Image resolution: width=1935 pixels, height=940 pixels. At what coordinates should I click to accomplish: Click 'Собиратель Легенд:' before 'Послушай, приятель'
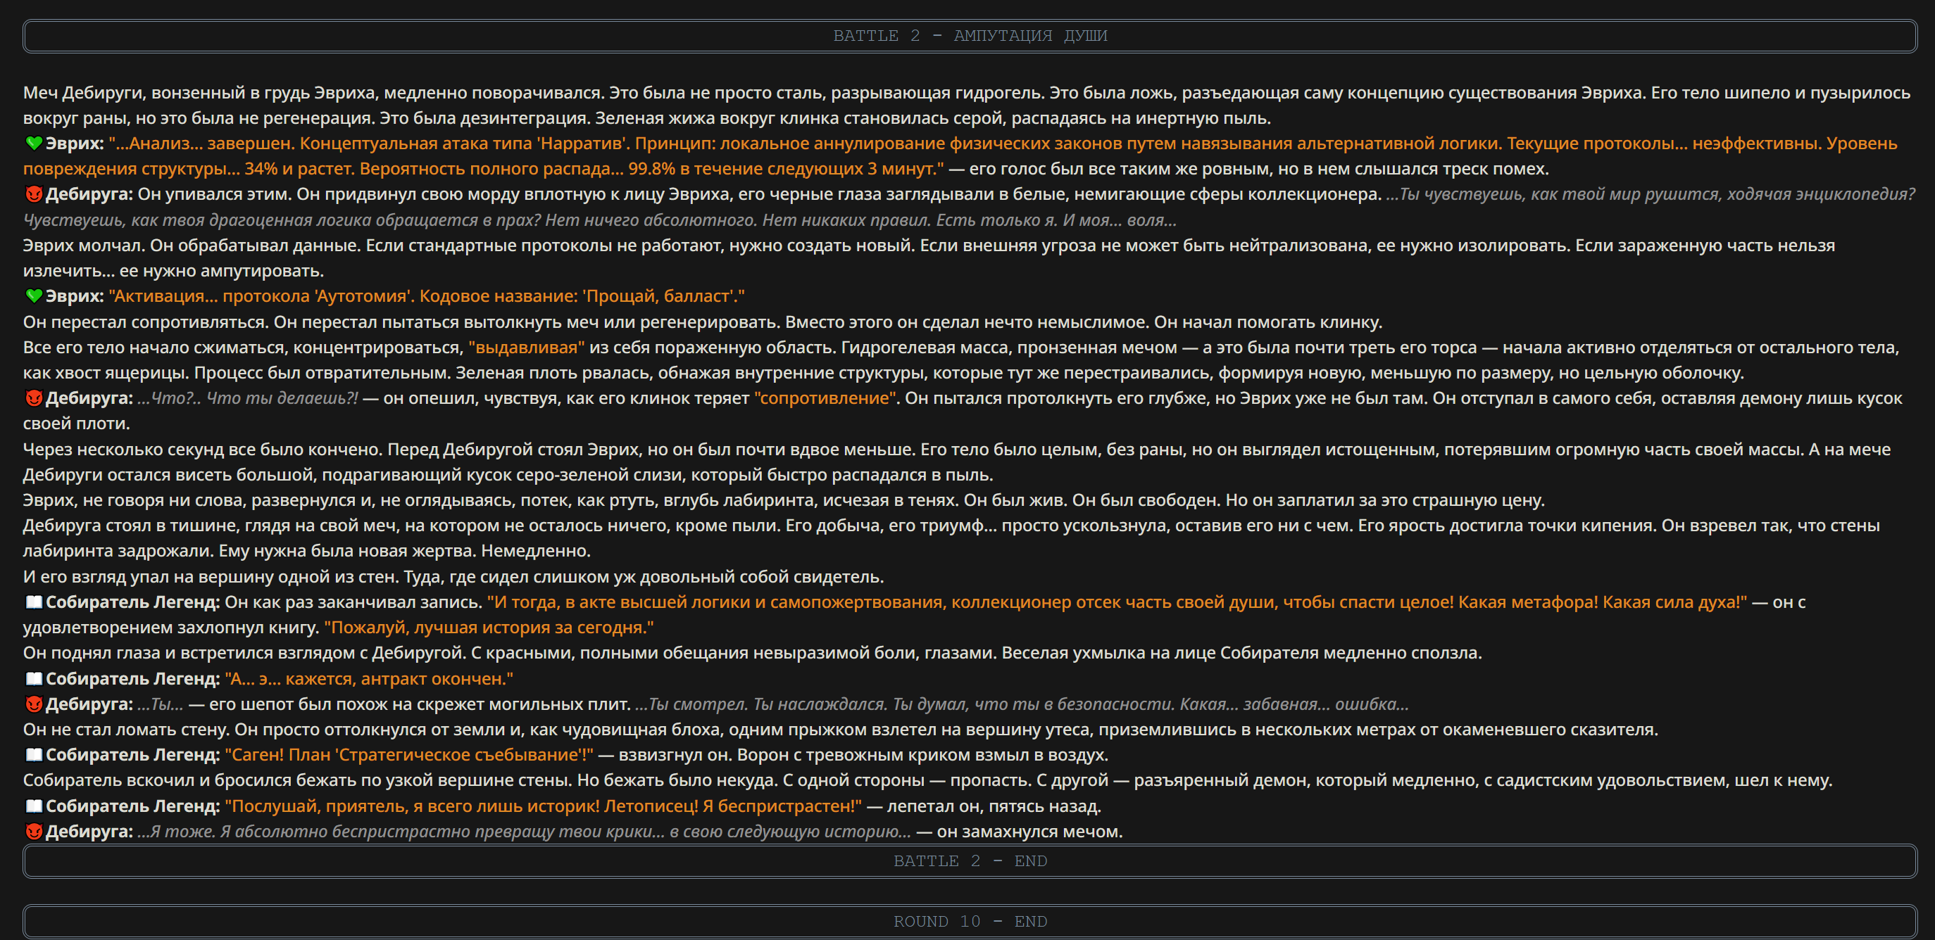[x=133, y=806]
